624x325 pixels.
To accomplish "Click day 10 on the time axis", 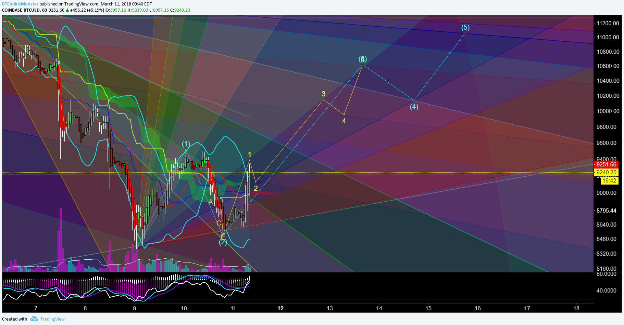I will (x=184, y=308).
